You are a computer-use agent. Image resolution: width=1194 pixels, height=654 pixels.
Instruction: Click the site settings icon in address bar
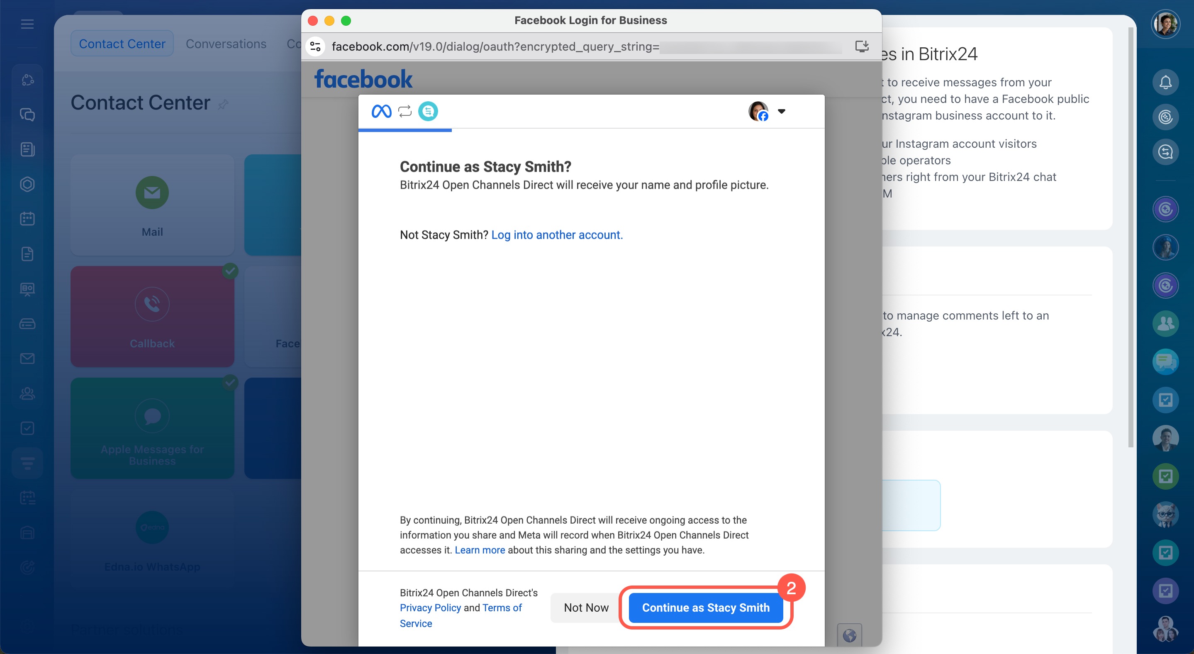point(316,46)
